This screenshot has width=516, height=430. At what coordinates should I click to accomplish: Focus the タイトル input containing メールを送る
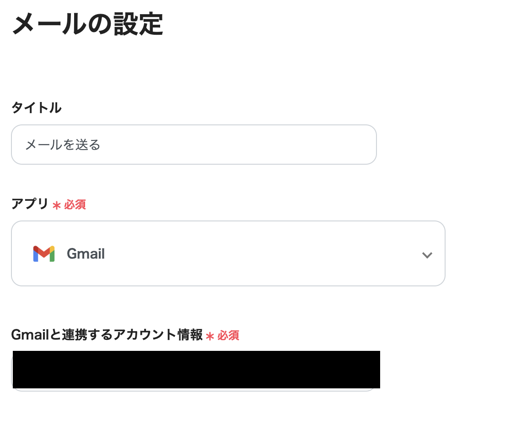(193, 145)
